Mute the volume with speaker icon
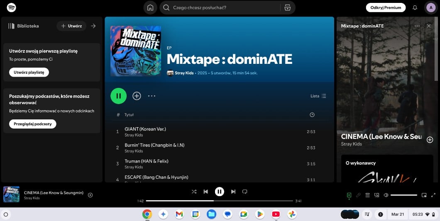 coord(386,195)
